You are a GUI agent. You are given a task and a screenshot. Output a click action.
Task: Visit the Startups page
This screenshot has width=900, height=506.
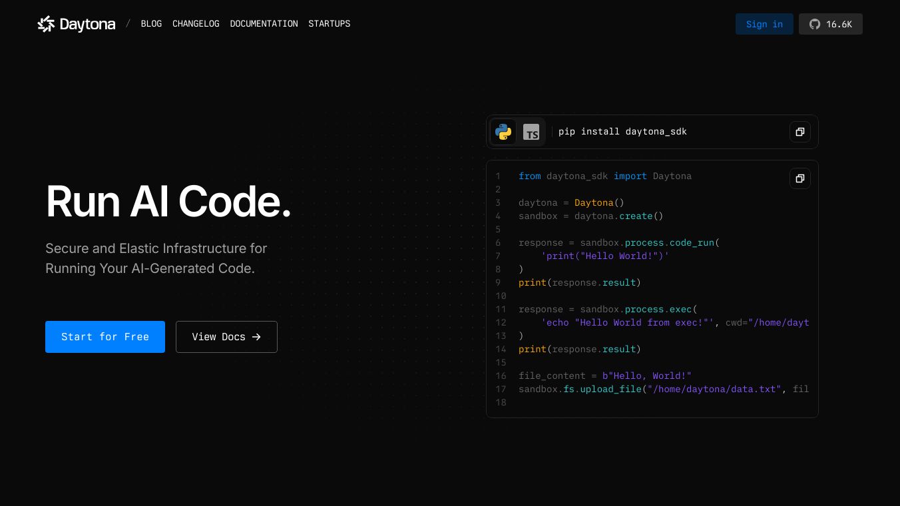point(329,24)
